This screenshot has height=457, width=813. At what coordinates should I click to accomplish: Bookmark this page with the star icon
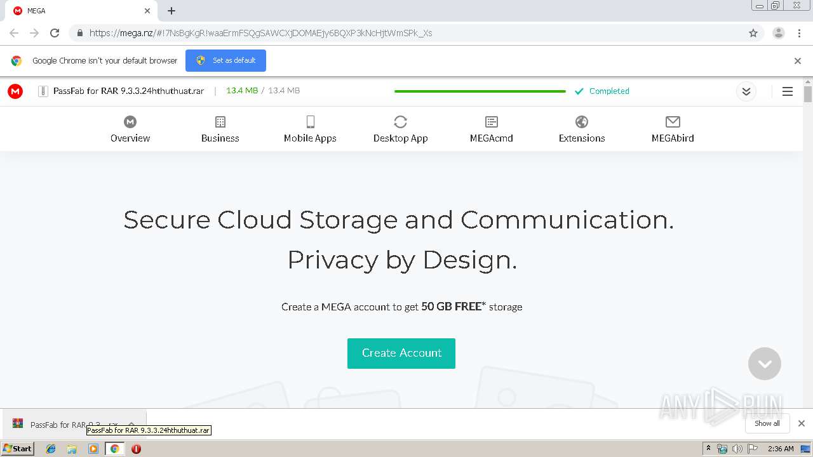point(753,33)
